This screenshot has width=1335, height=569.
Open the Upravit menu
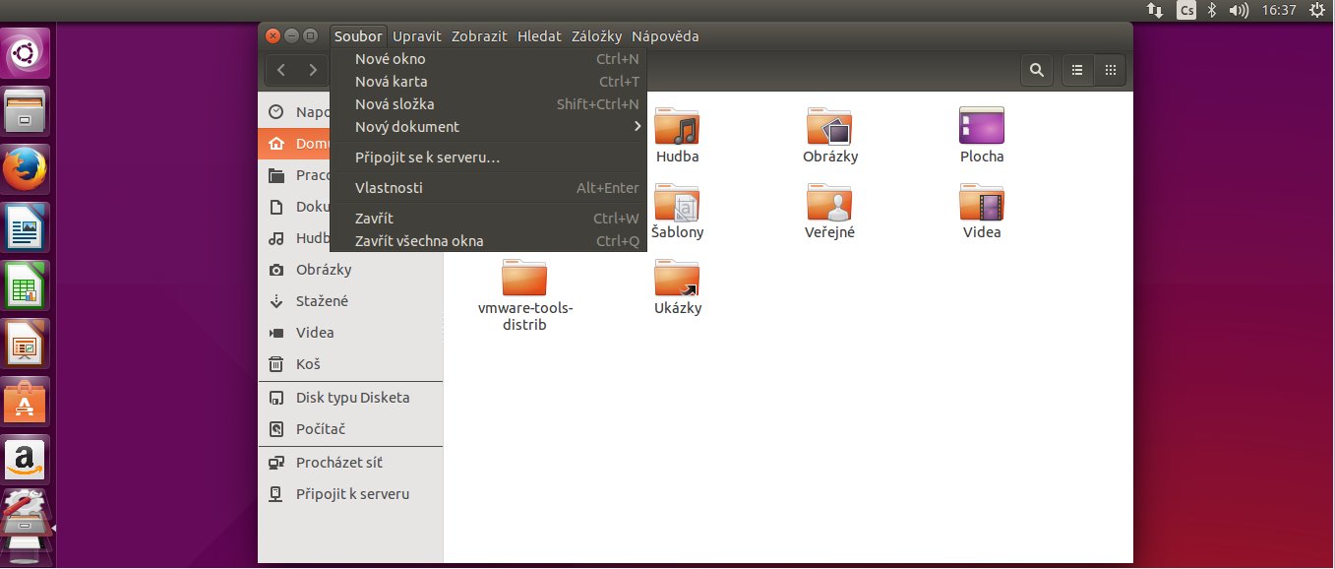[x=416, y=36]
